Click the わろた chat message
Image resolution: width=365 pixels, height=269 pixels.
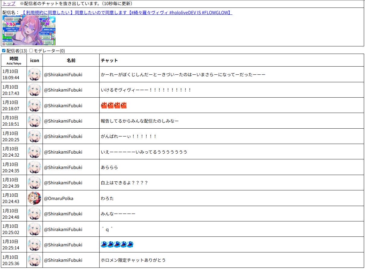tap(107, 199)
